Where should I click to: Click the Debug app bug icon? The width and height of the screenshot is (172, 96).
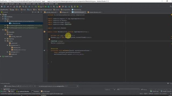[x=48, y=7]
